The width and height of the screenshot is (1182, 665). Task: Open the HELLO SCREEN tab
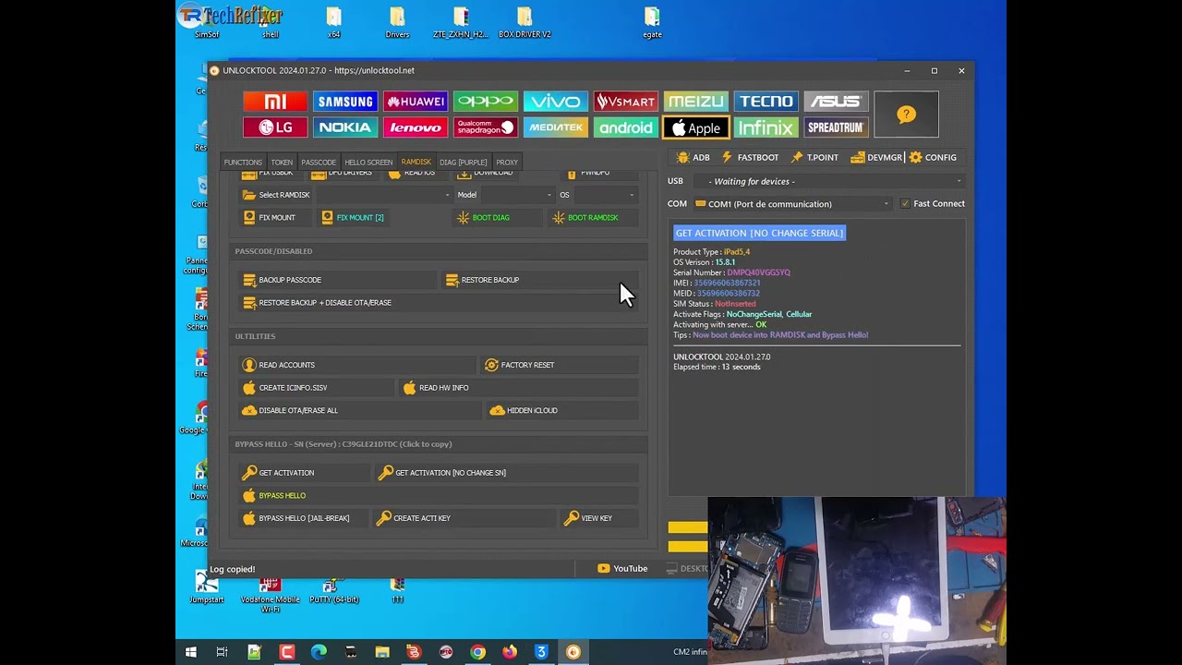coord(368,163)
